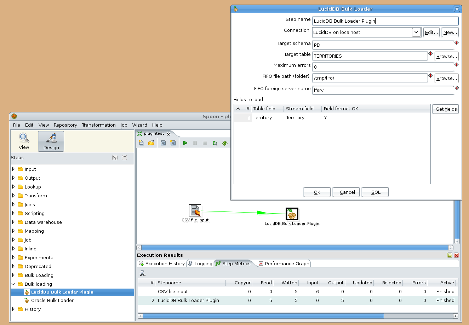Screen dimensions: 469x325
Task: Click Edit... connection button
Action: point(431,32)
